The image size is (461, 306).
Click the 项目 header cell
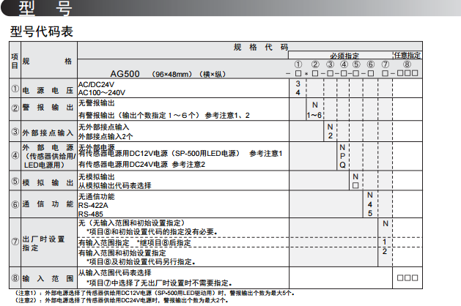[x=15, y=61]
